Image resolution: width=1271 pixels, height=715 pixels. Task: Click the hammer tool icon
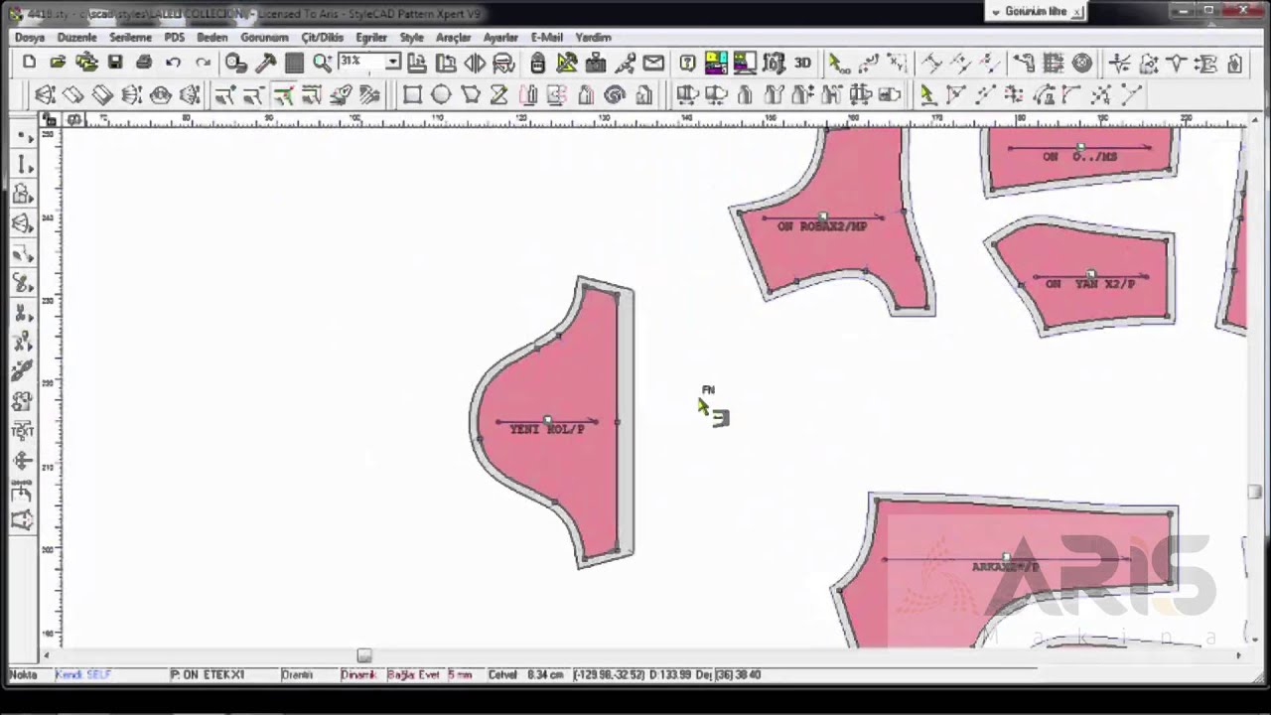[x=265, y=63]
